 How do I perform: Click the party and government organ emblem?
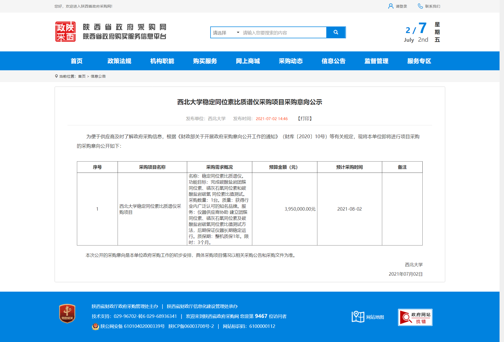(x=67, y=313)
